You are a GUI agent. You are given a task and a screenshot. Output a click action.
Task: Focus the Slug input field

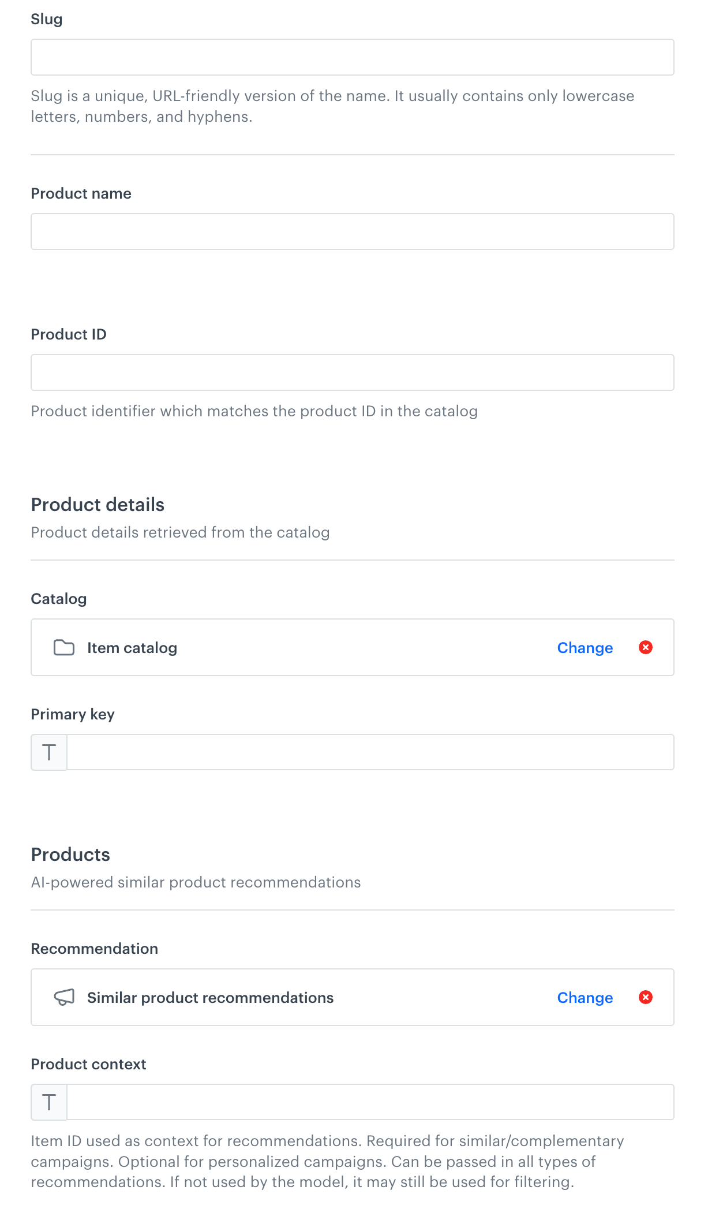[x=352, y=57]
